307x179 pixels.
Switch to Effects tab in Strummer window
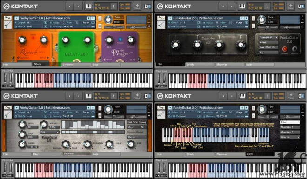click(x=47, y=154)
